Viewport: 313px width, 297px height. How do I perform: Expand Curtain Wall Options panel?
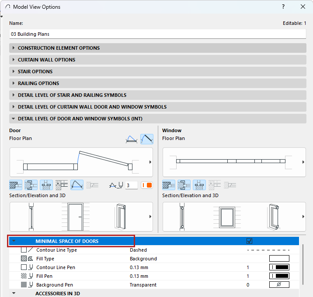pos(158,60)
